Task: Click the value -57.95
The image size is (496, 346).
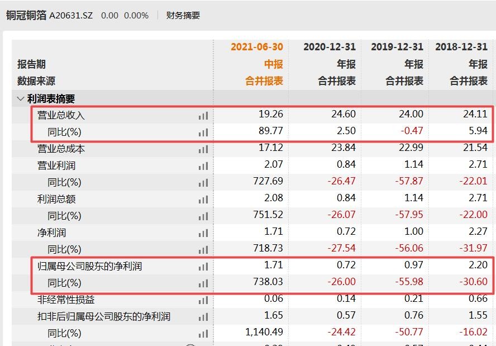Action: pyautogui.click(x=409, y=215)
